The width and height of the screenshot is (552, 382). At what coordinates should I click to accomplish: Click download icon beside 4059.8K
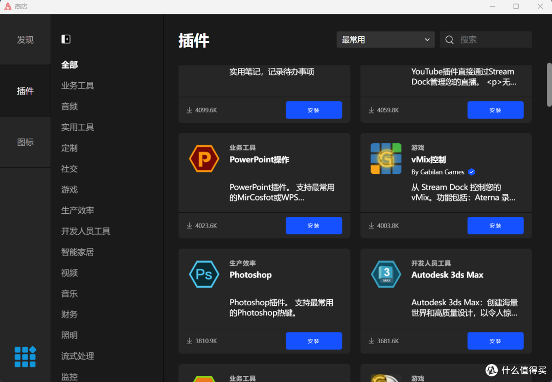coord(371,110)
